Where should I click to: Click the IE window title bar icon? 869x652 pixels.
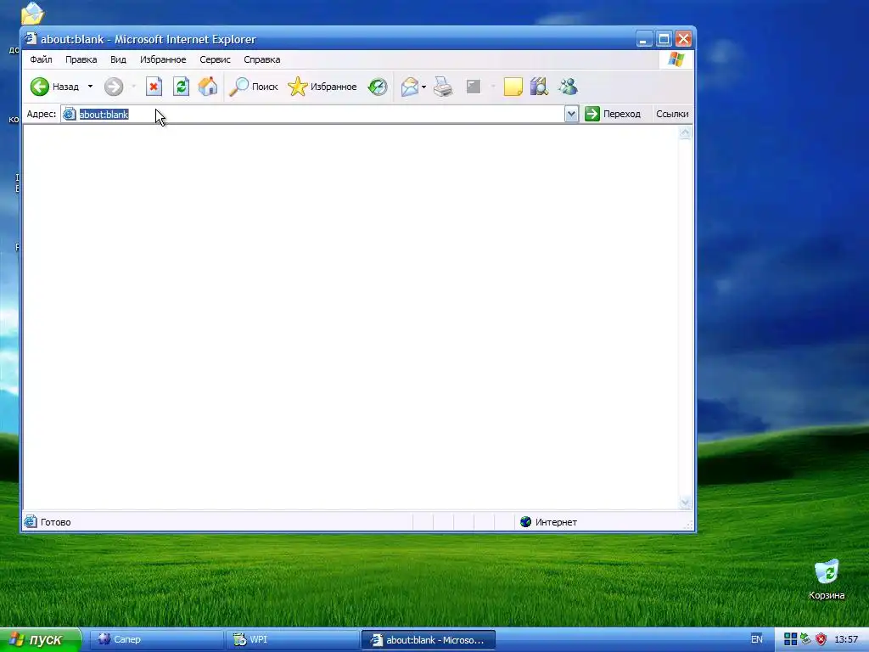point(31,39)
